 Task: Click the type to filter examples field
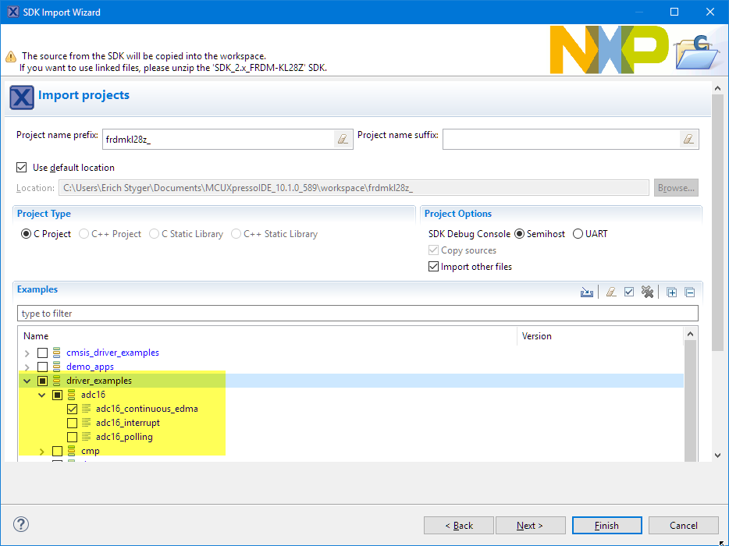357,314
